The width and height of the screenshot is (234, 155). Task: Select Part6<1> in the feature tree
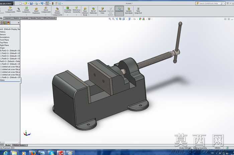(10, 77)
